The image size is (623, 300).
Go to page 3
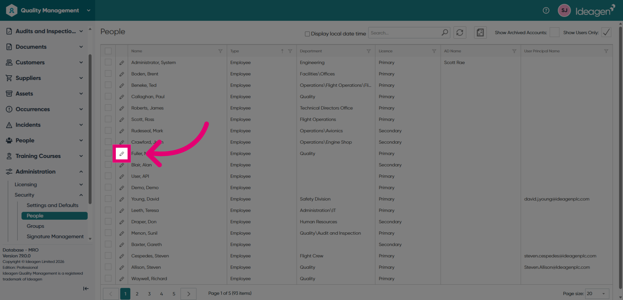(x=149, y=294)
